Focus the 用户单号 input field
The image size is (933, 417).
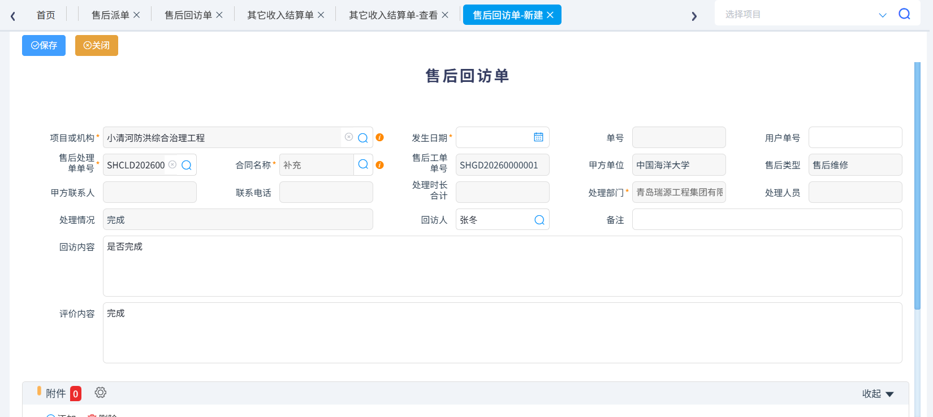tap(855, 137)
